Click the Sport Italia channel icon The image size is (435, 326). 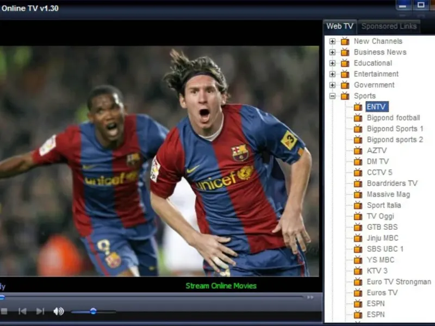point(358,205)
